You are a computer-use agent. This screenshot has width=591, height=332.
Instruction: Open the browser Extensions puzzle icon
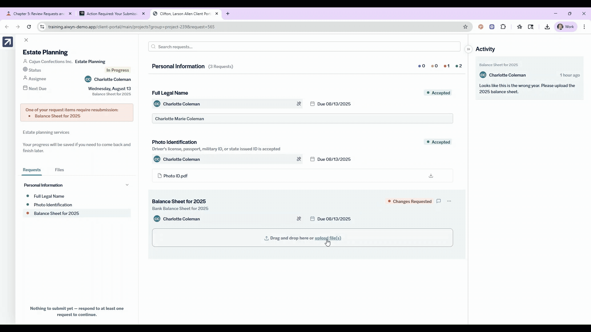[x=503, y=27]
